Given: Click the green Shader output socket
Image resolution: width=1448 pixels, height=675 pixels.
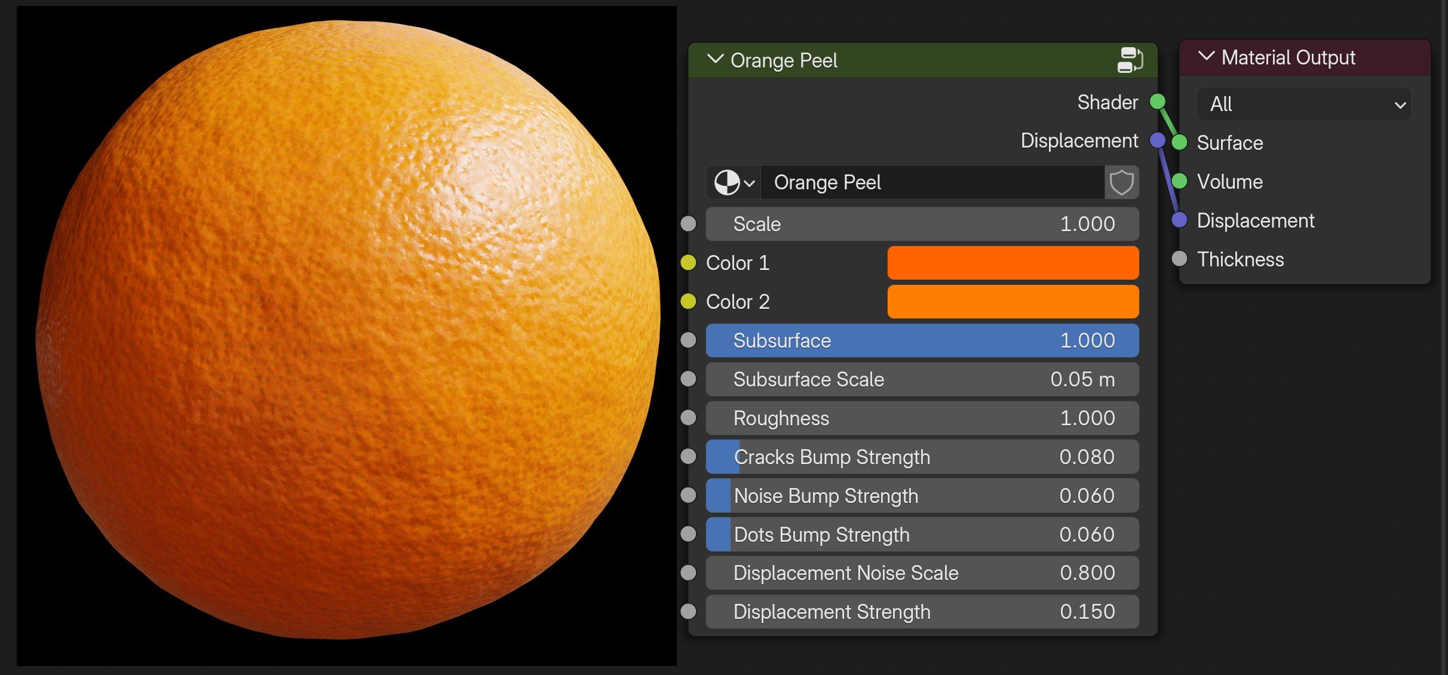Looking at the screenshot, I should tap(1157, 102).
